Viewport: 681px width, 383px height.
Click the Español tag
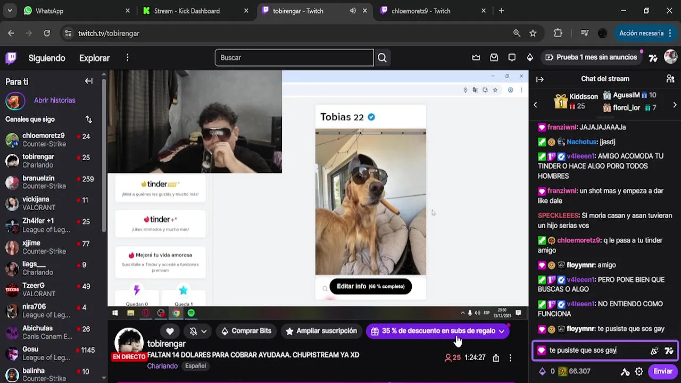[195, 366]
